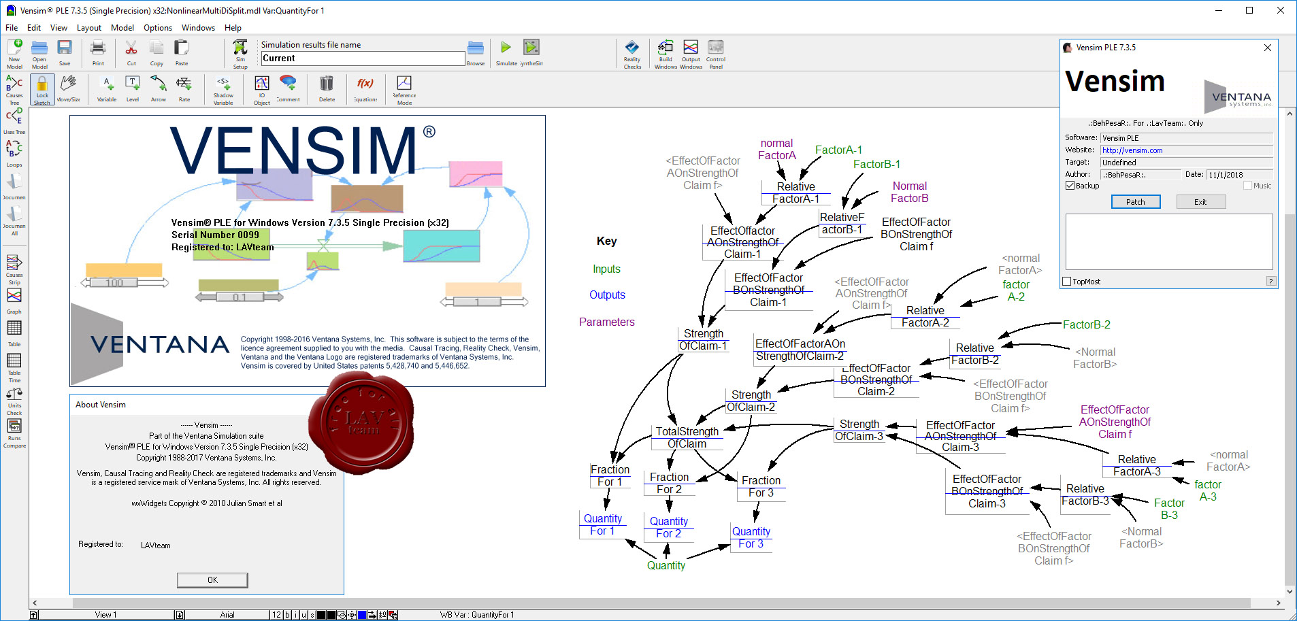The height and width of the screenshot is (621, 1297).
Task: Select the Delete trash tool
Action: tap(327, 89)
